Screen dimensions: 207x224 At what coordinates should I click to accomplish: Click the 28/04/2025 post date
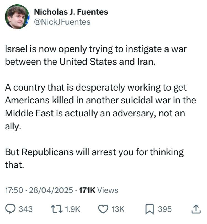point(51,190)
